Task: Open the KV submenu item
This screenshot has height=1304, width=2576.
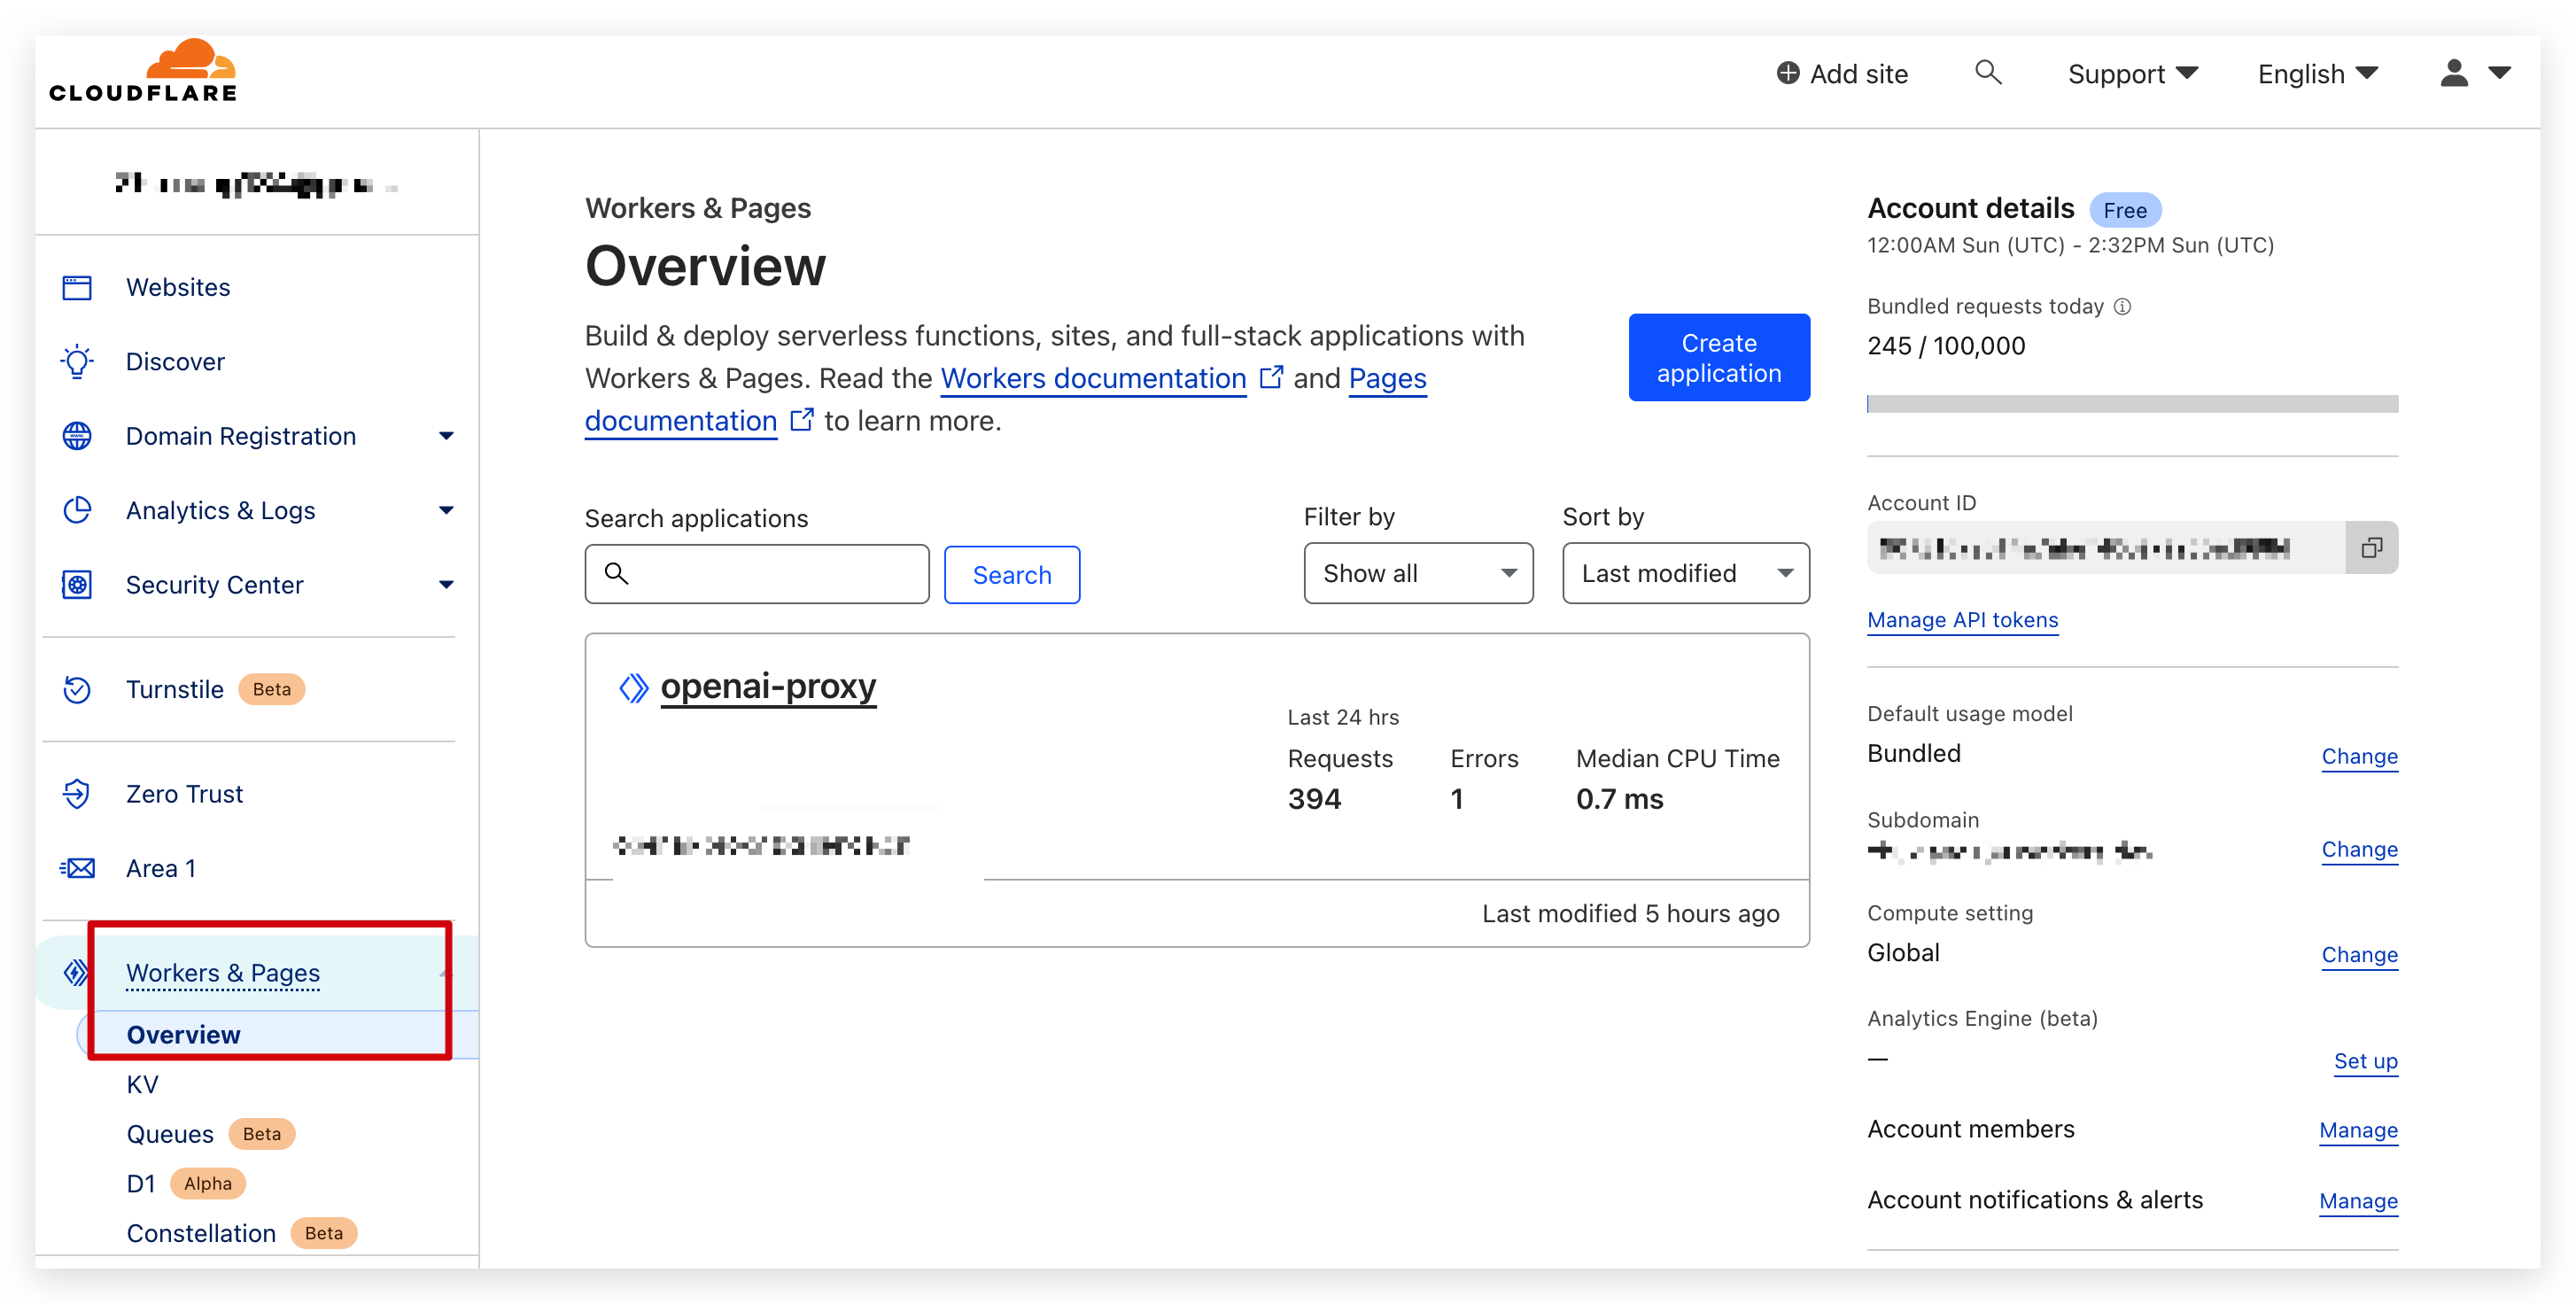Action: [x=143, y=1085]
